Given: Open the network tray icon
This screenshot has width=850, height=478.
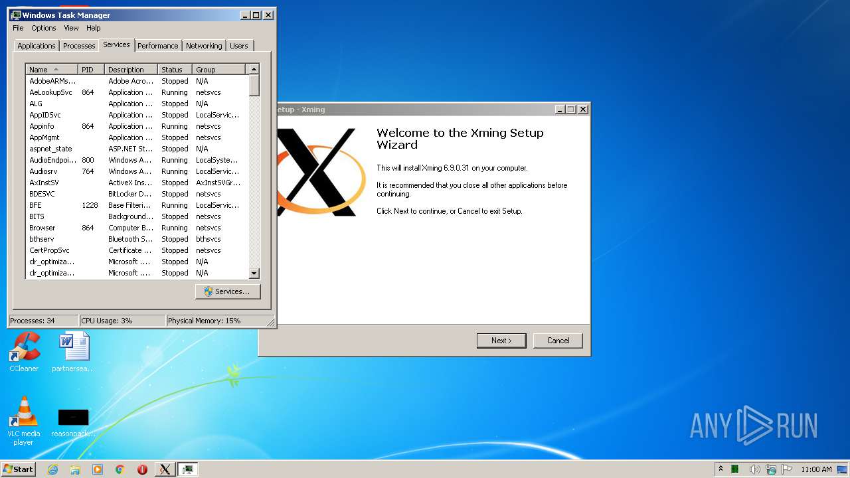Looking at the screenshot, I should click(771, 469).
